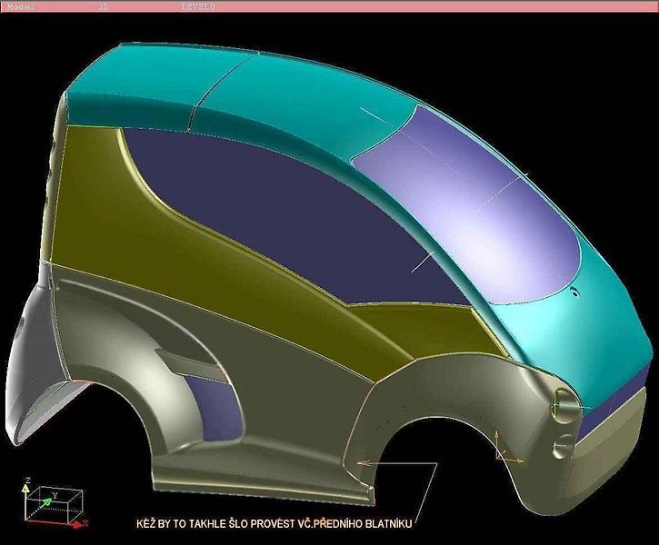Select the upper round headlight recess

click(565, 404)
